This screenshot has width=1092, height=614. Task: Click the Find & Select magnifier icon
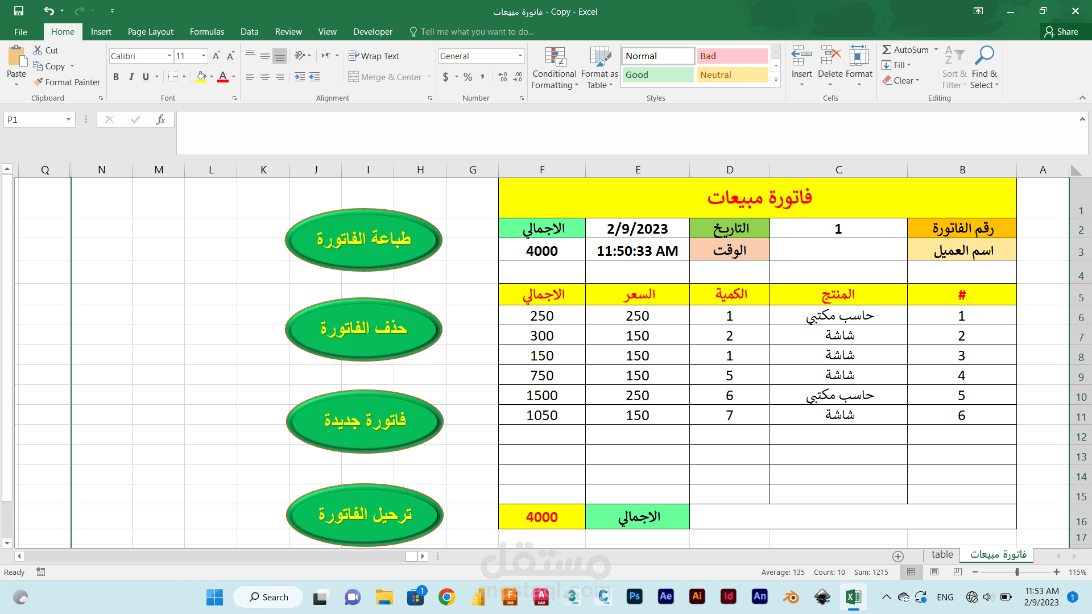(984, 56)
